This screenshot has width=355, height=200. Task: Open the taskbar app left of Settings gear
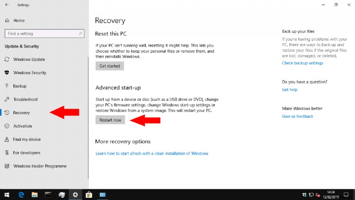[62, 195]
